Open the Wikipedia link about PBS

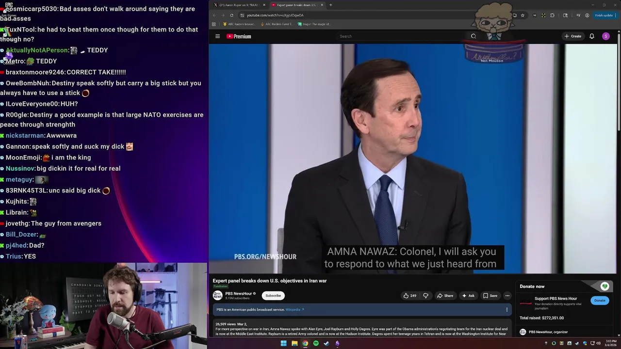(x=294, y=310)
